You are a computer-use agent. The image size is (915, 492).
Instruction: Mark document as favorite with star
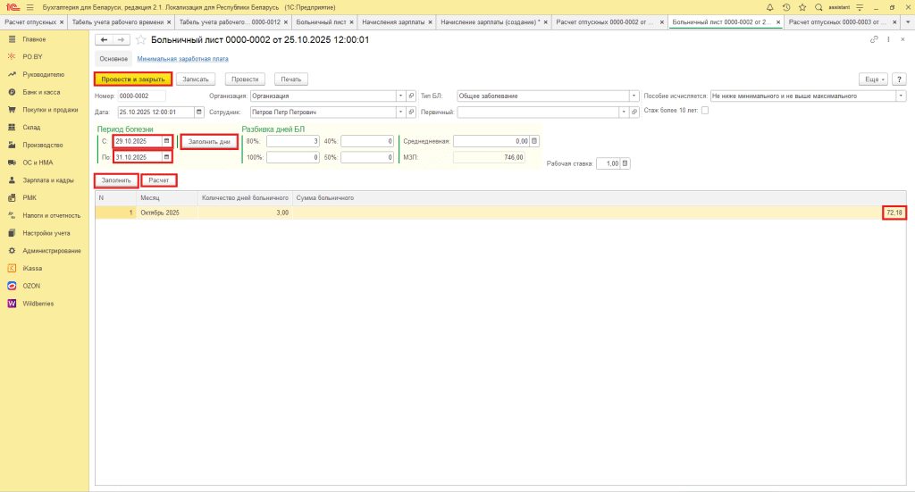[x=140, y=40]
